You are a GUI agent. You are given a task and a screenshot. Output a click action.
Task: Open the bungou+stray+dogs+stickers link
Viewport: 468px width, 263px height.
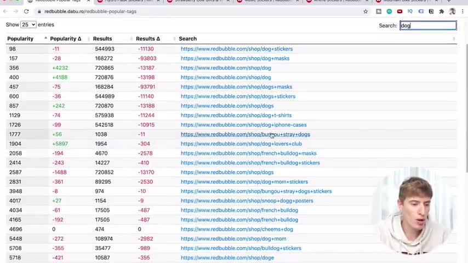pos(256,191)
